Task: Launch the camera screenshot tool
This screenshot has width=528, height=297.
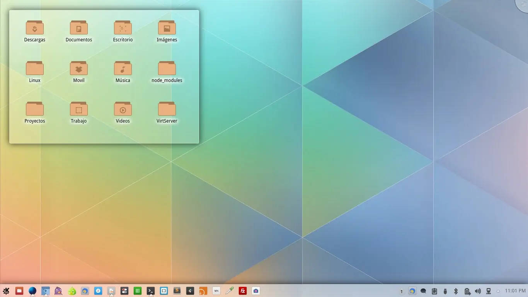Action: pyautogui.click(x=256, y=291)
